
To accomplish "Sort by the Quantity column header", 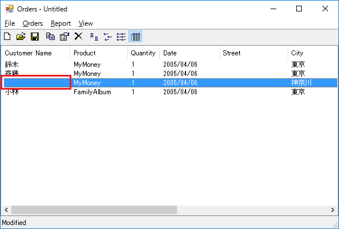I will (144, 53).
